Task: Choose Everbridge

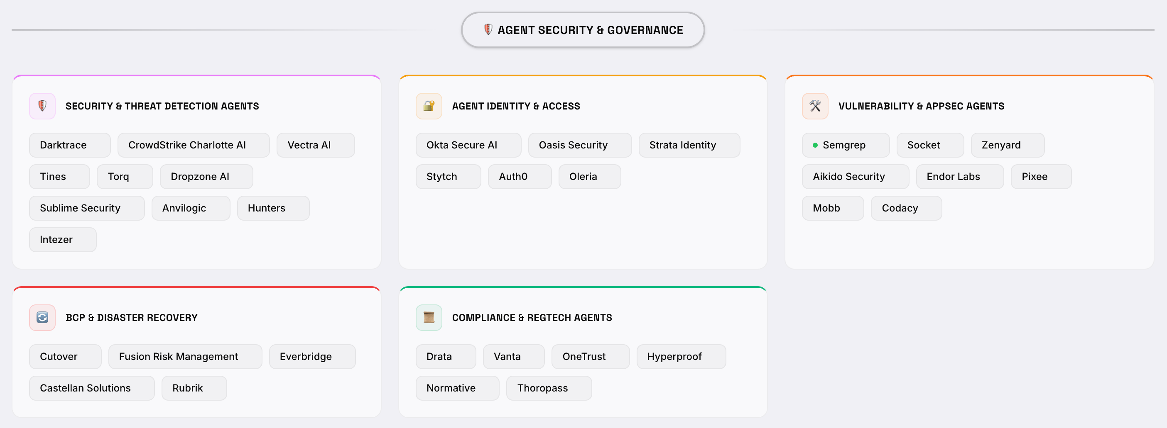Action: 312,357
